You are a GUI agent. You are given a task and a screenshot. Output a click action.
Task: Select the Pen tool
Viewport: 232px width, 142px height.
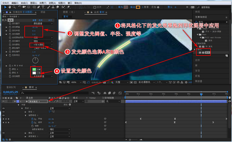[39, 7]
